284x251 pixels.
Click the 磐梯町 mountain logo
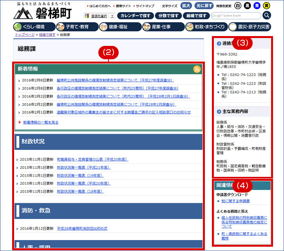43,13
